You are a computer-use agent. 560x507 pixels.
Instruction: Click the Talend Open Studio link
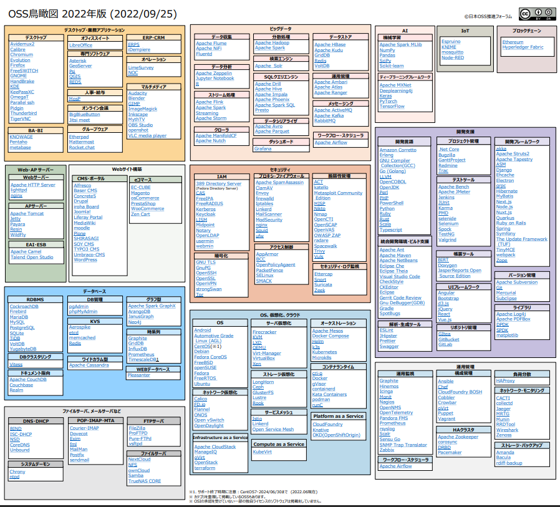(32, 258)
